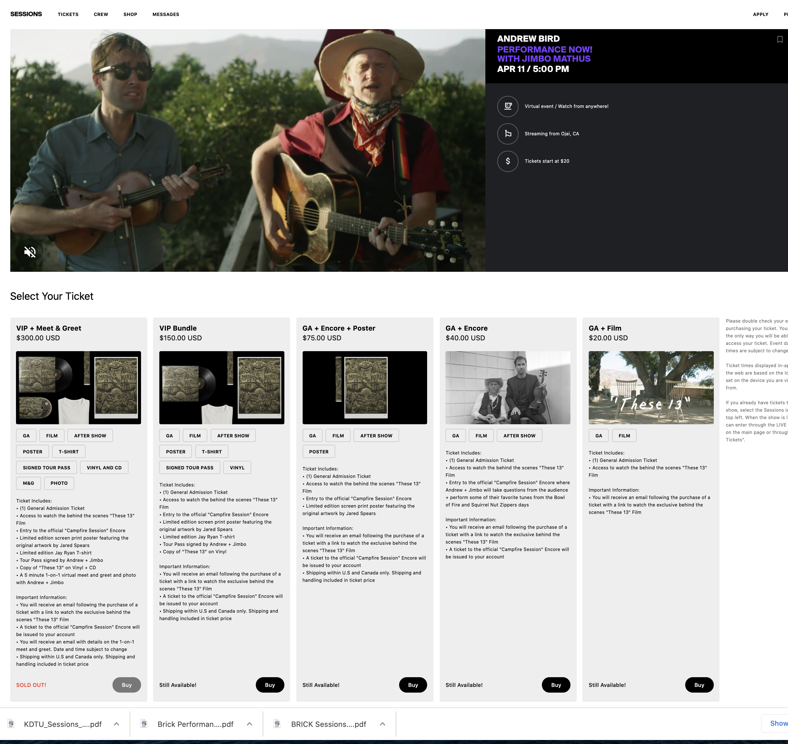
Task: Buy the VIP Bundle ticket
Action: [x=270, y=685]
